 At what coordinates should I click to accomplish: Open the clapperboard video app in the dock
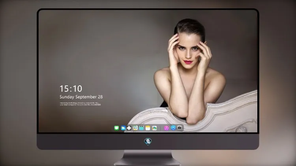point(141,128)
